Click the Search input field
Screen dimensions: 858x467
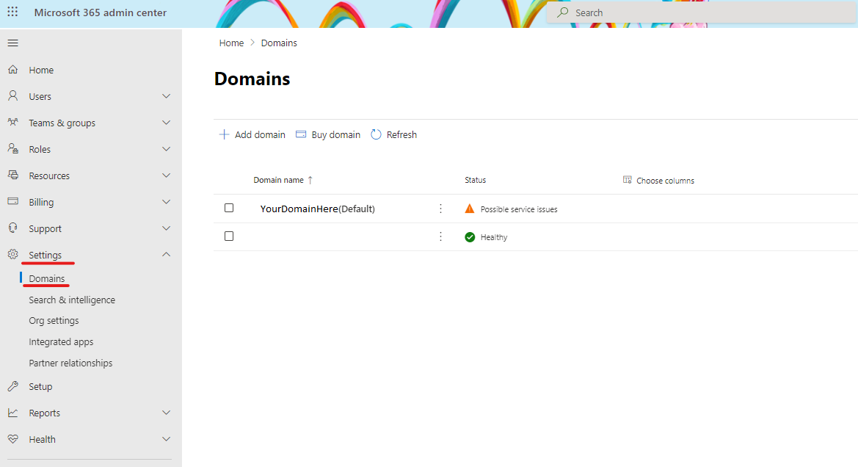pos(702,12)
